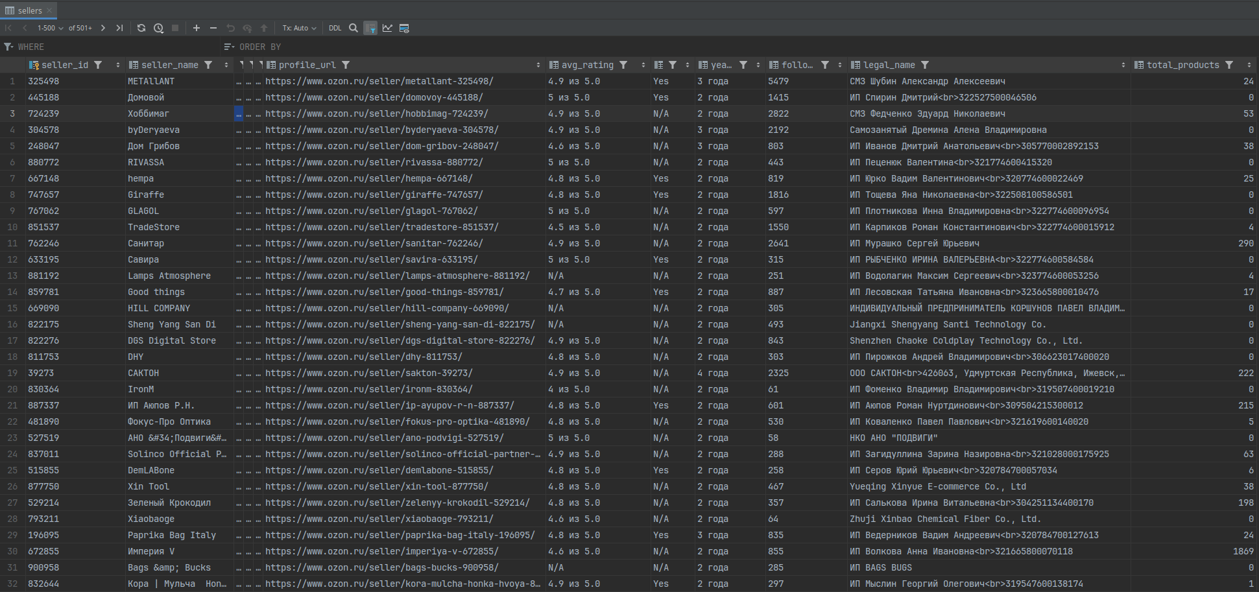
Task: Click the legal_name column header
Action: [889, 65]
